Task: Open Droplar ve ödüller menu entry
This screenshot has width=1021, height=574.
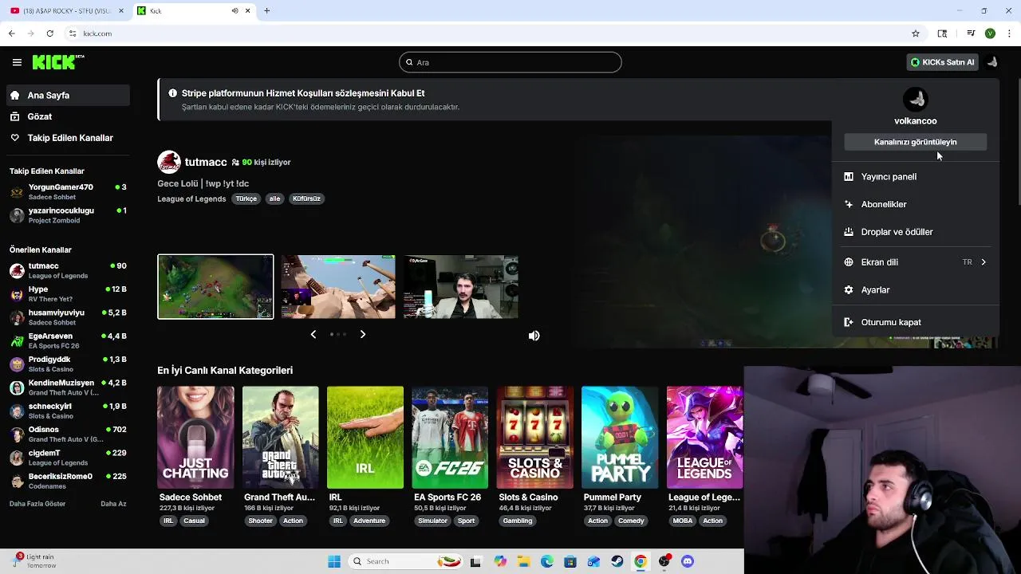Action: tap(915, 232)
